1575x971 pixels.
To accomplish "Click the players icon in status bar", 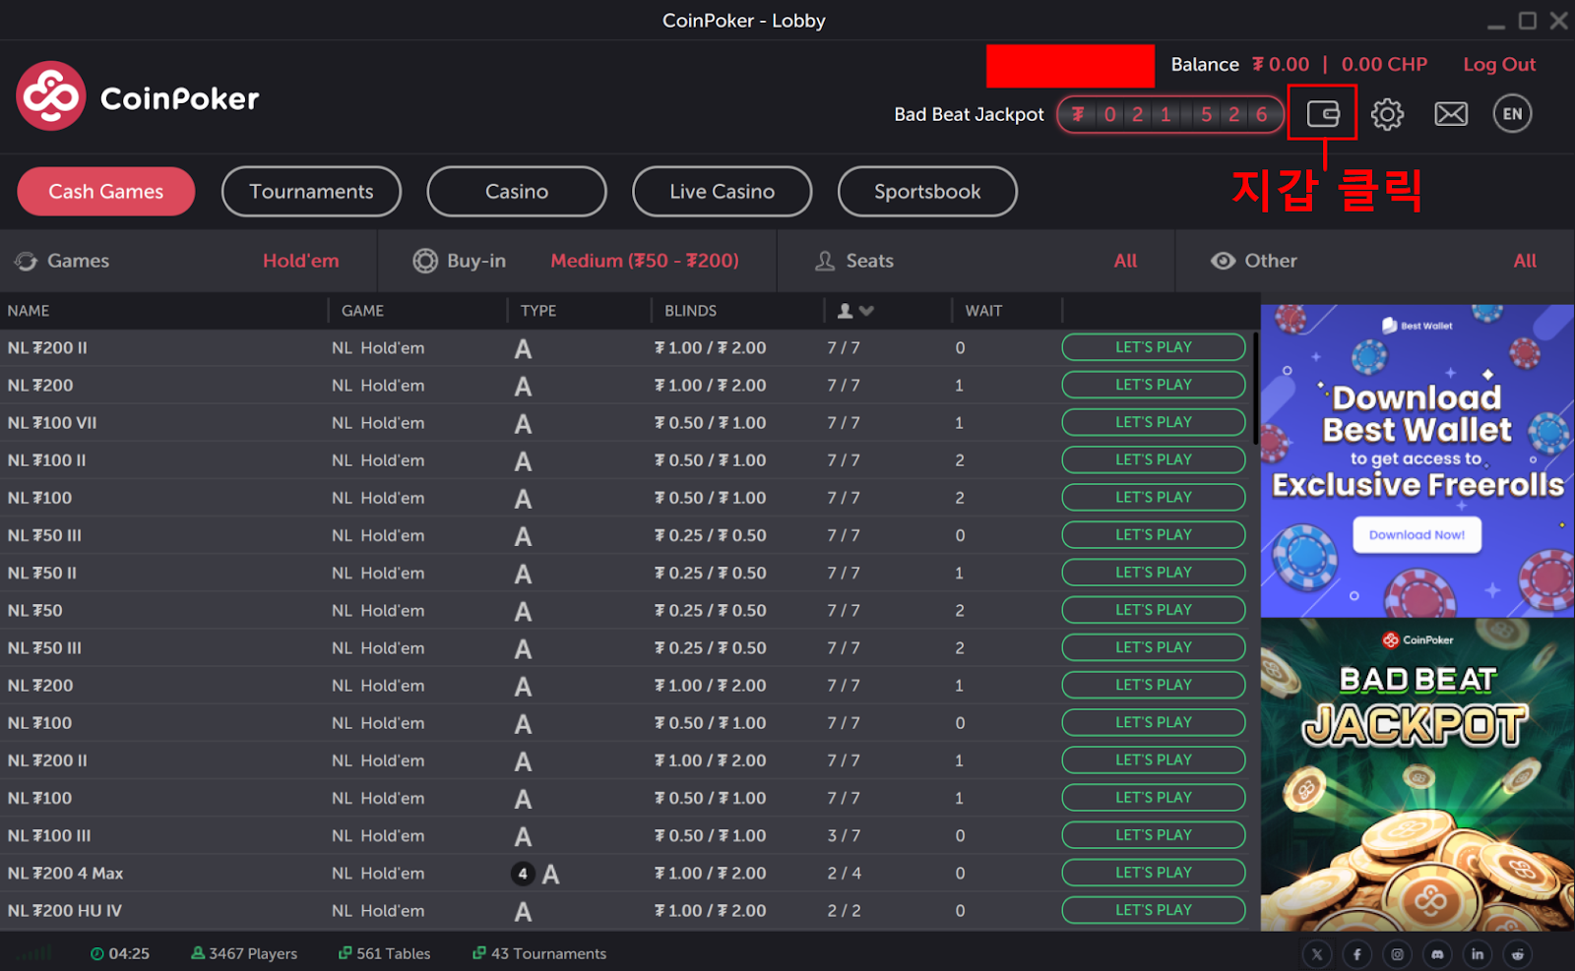I will (x=198, y=953).
